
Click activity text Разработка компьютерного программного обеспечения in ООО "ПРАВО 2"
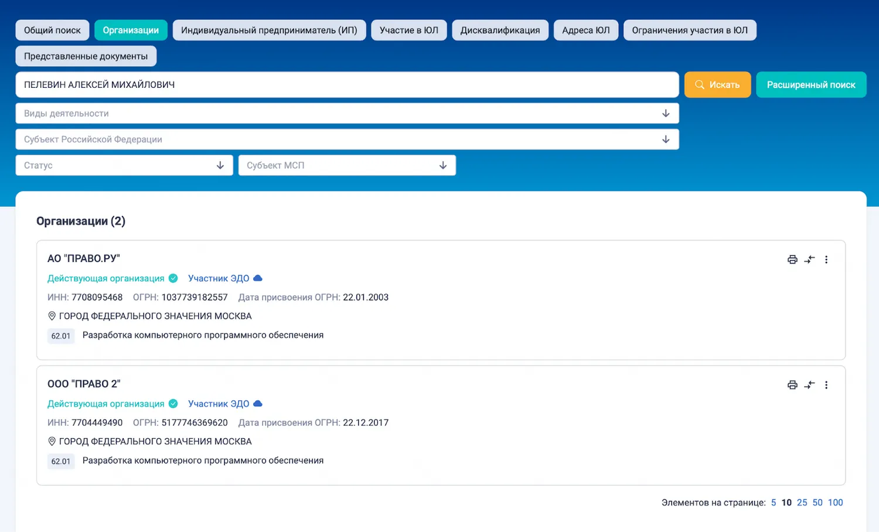pos(203,461)
